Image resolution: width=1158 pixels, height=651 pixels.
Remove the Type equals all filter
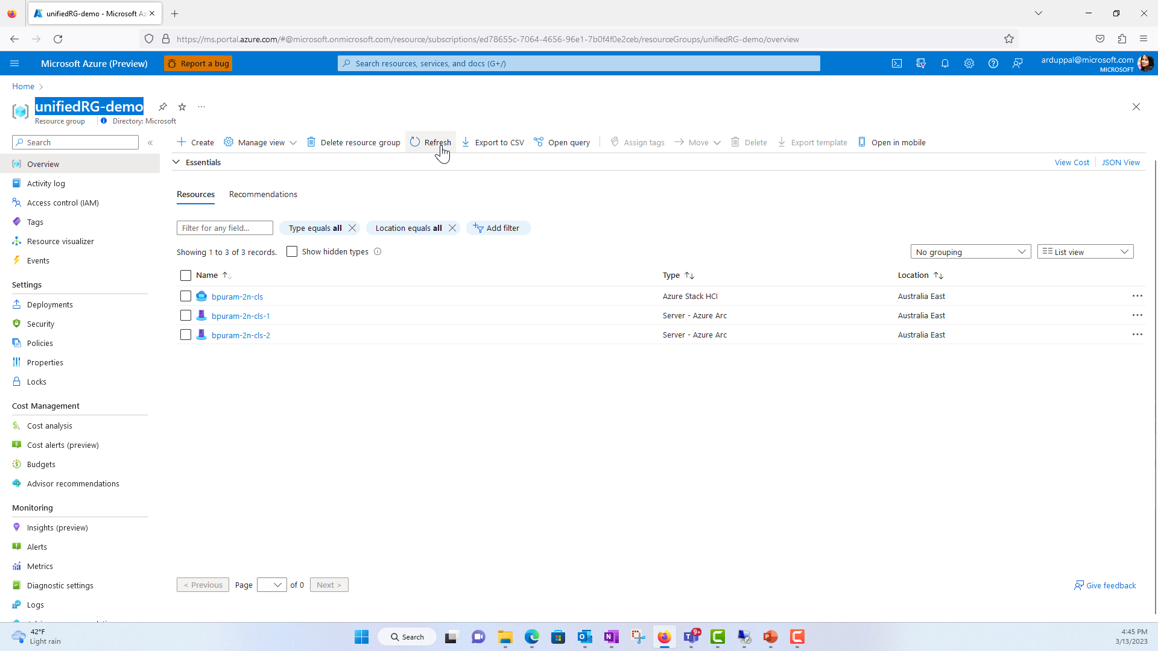(352, 228)
